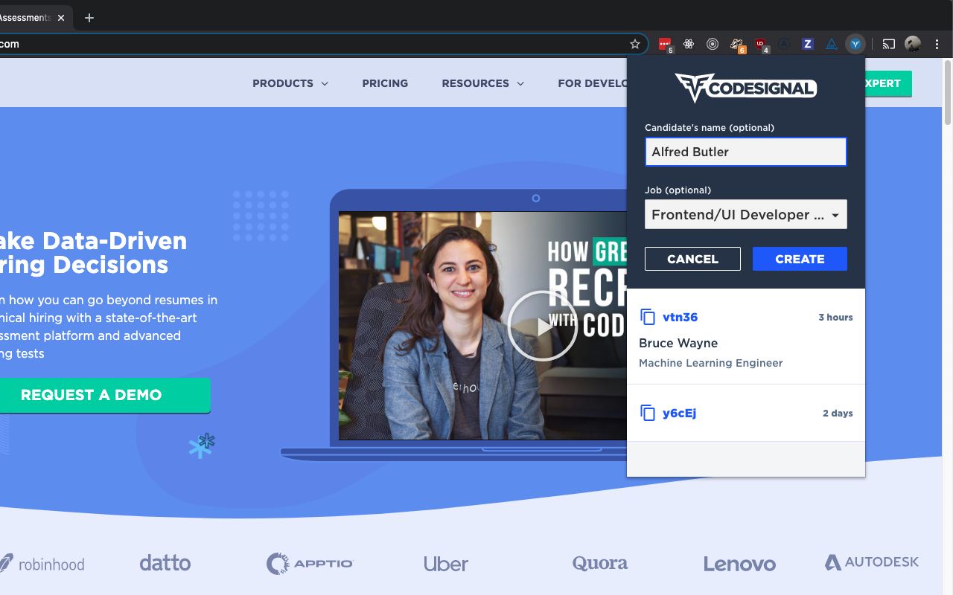Click the candidate name Bruce Wayne

pyautogui.click(x=678, y=343)
